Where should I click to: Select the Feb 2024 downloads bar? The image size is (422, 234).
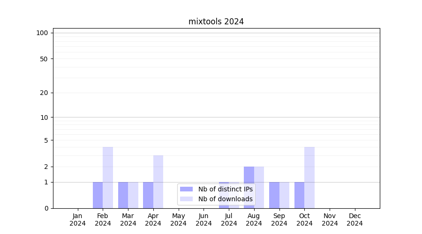(108, 178)
